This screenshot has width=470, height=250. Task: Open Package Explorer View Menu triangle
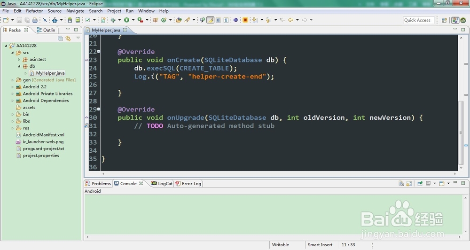click(78, 38)
